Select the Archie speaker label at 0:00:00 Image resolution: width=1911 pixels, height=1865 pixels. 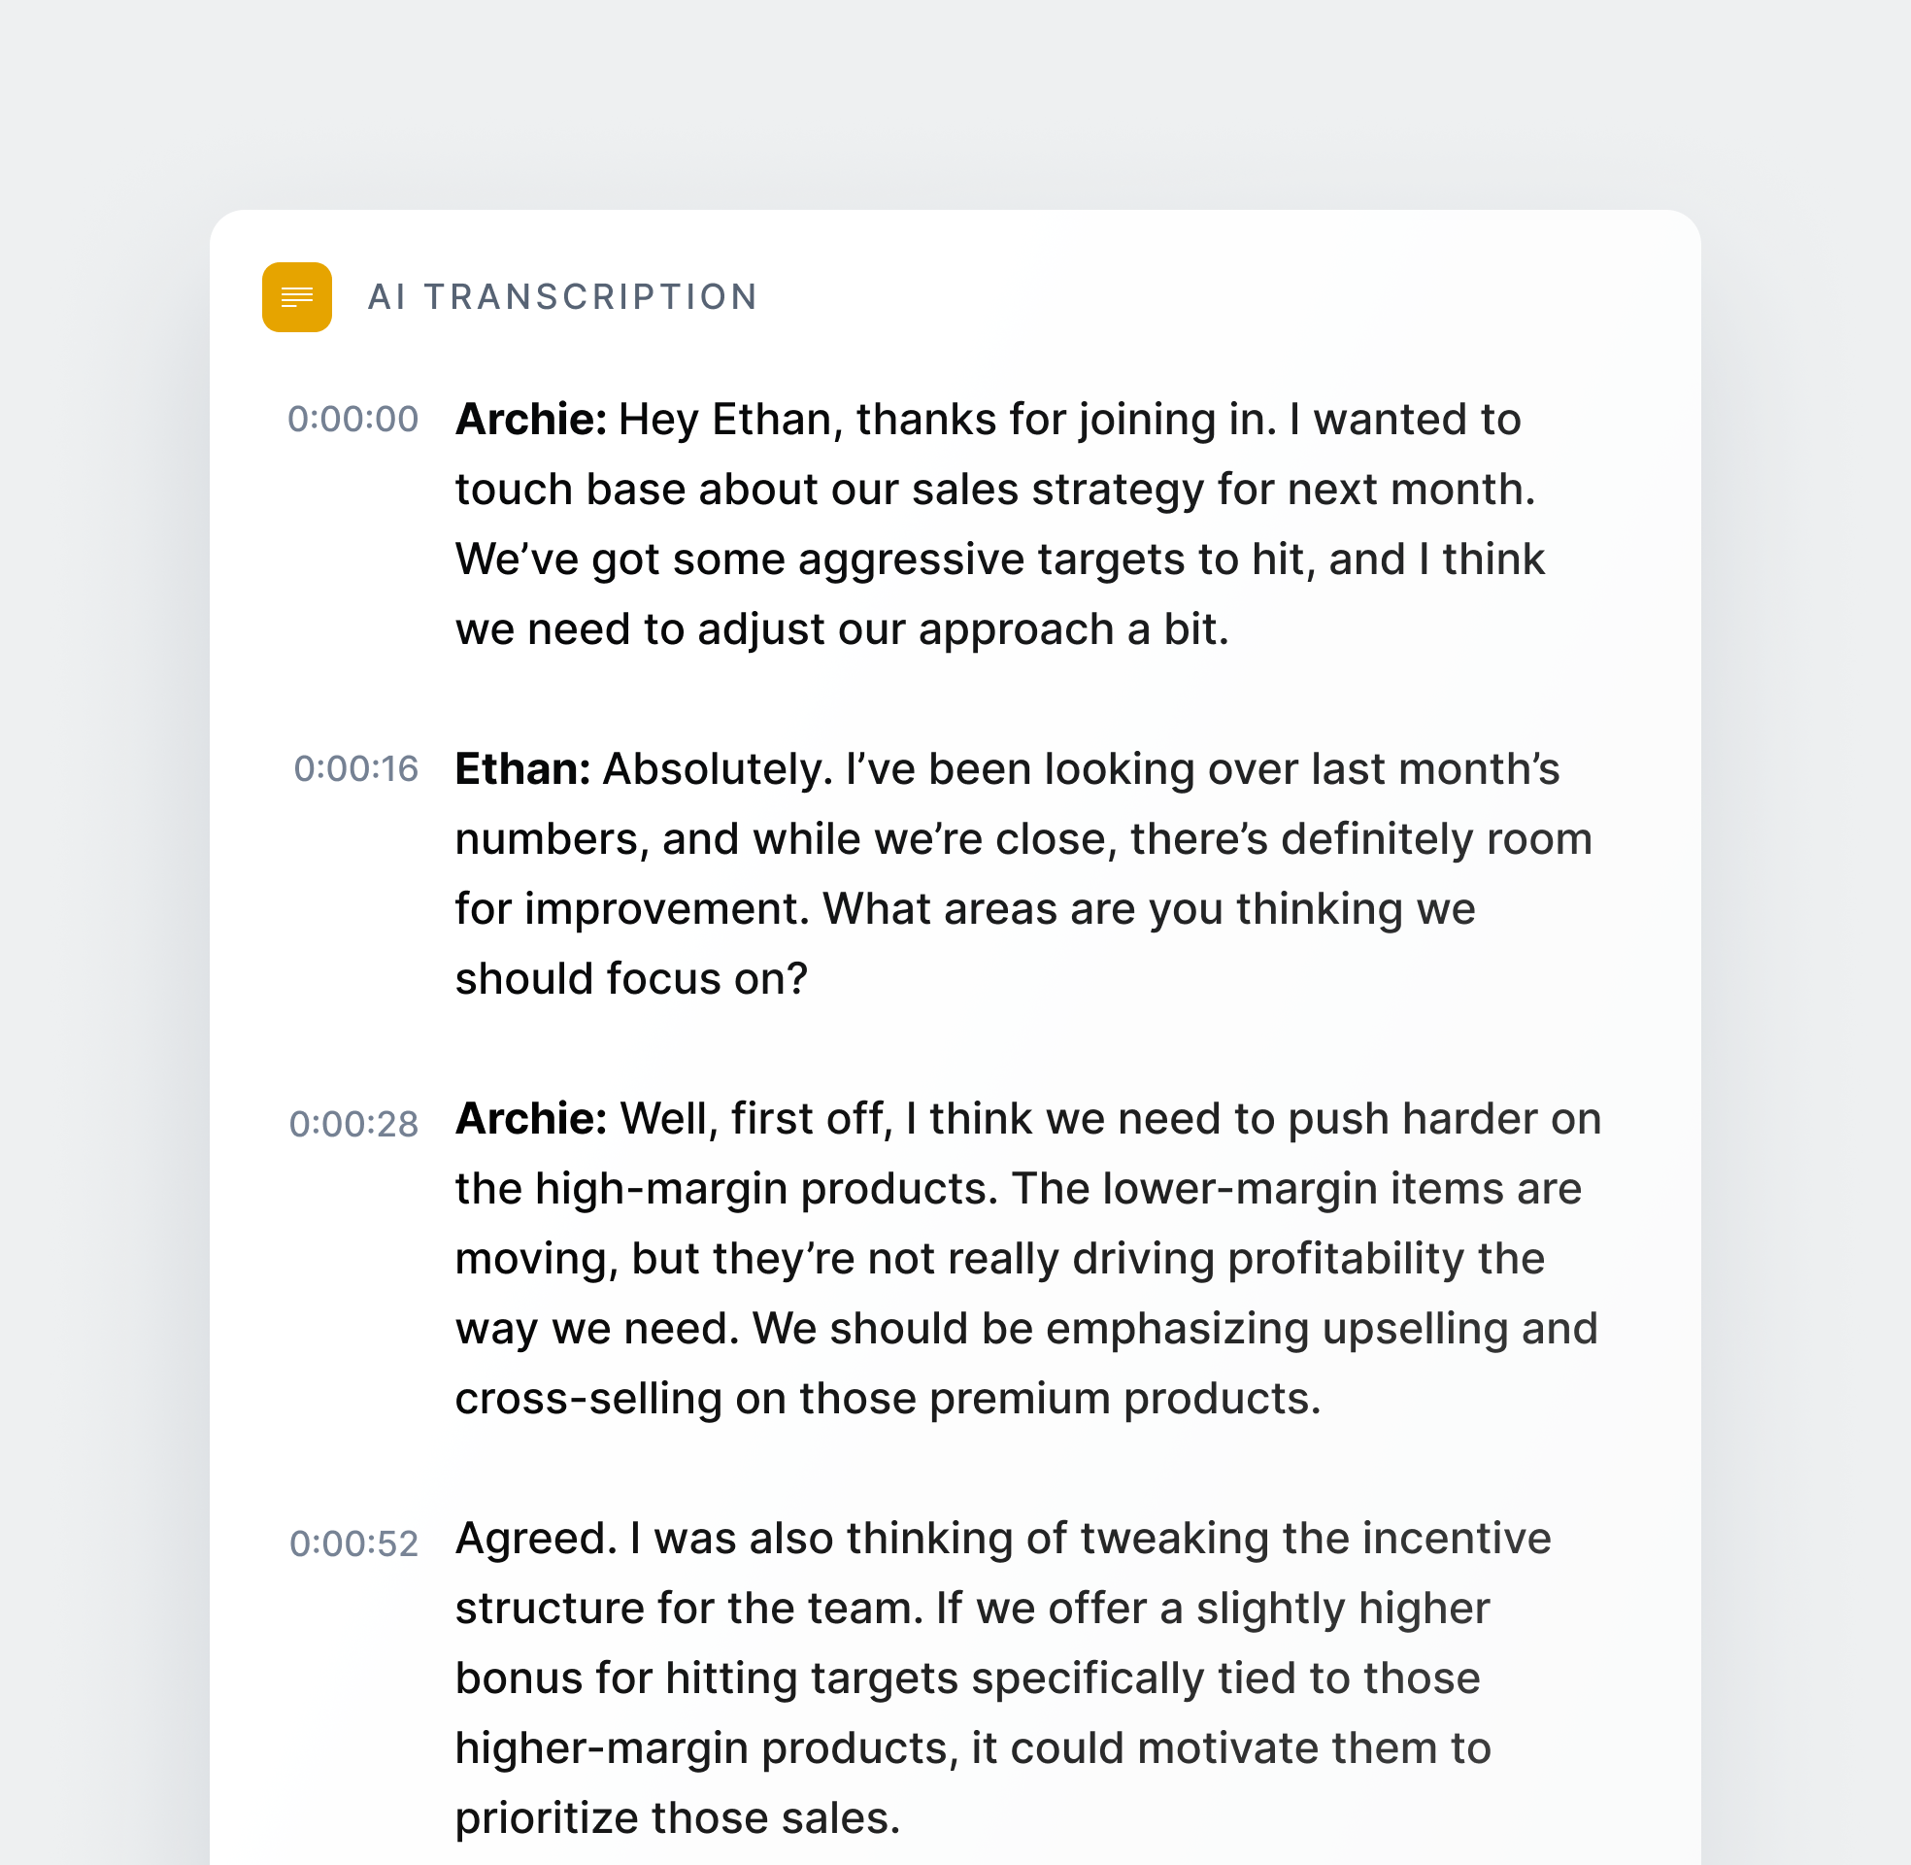pos(530,420)
